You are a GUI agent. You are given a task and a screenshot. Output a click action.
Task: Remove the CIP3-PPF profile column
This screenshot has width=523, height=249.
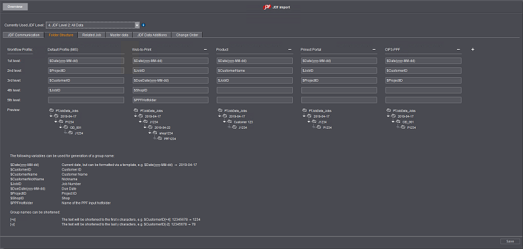coord(459,49)
